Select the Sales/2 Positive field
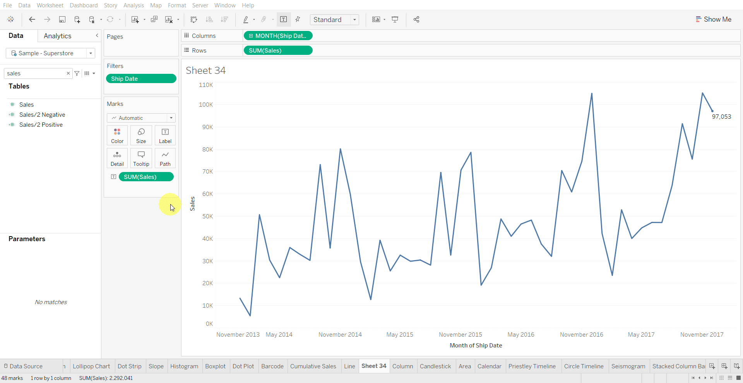This screenshot has height=383, width=743. [x=41, y=125]
